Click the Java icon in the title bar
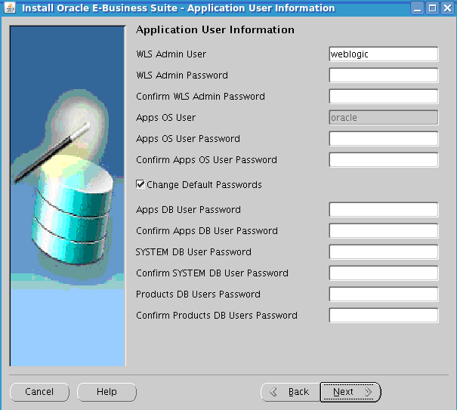 pos(10,8)
